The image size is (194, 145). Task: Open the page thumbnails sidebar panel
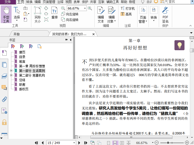tap(4, 65)
